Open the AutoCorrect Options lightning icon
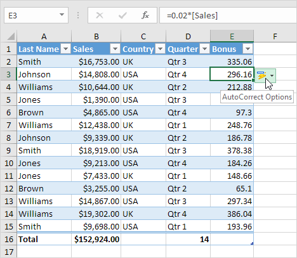The height and width of the screenshot is (258, 297). tap(261, 75)
